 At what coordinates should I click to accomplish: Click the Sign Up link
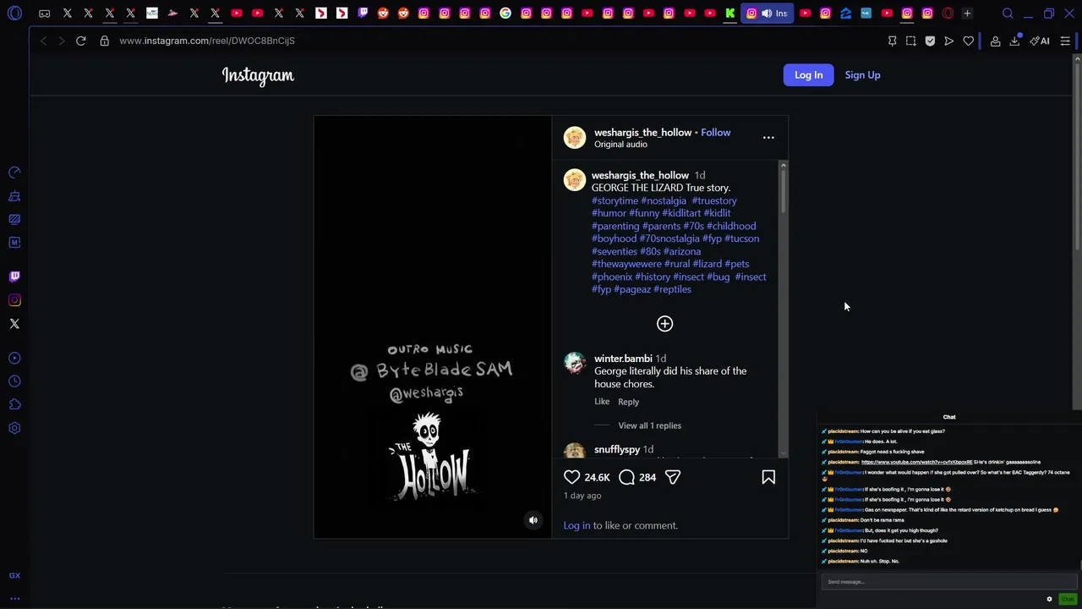(x=862, y=74)
